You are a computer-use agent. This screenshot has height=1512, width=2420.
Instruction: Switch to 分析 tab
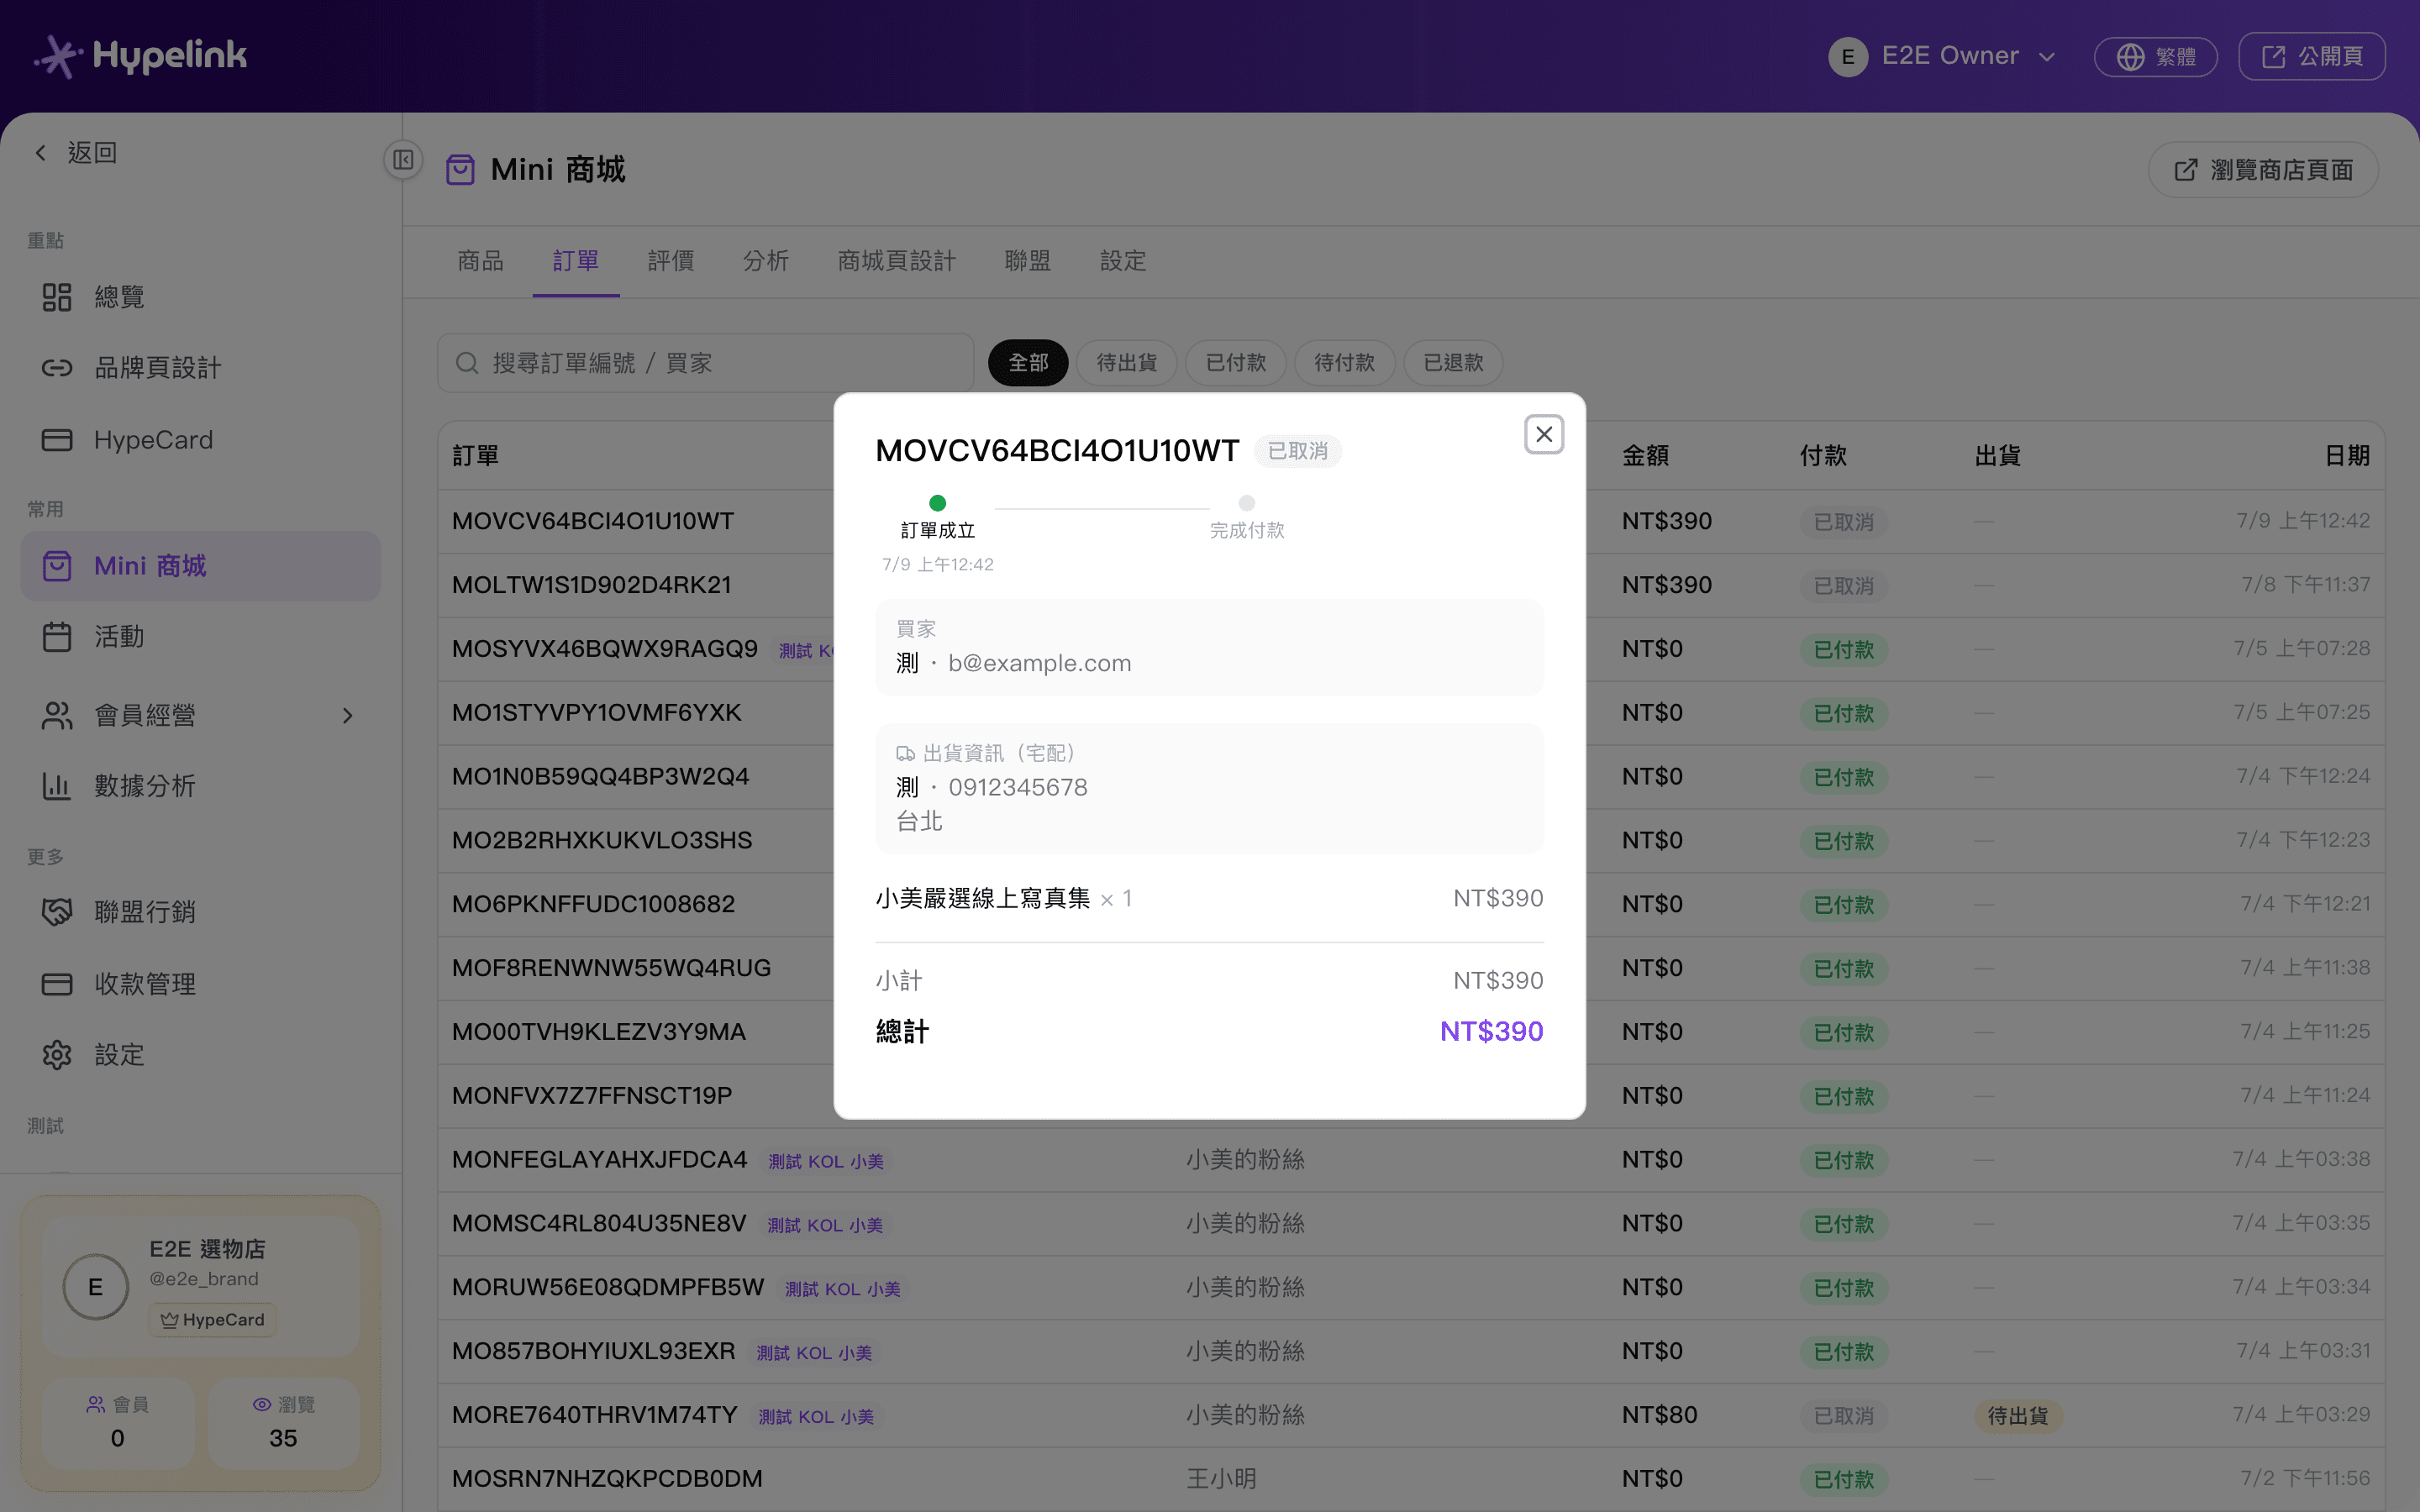pyautogui.click(x=766, y=261)
